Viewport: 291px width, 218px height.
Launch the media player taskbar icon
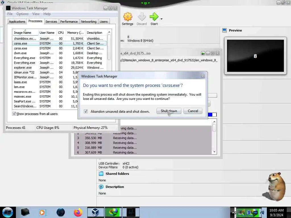42,212
